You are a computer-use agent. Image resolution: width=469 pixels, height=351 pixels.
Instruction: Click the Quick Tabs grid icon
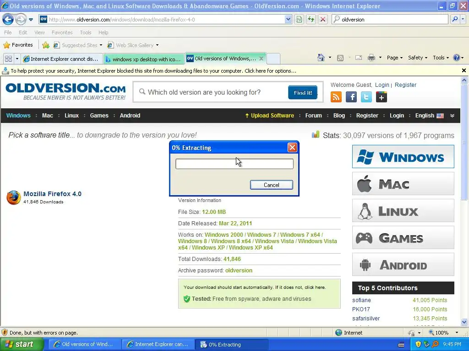[8, 58]
